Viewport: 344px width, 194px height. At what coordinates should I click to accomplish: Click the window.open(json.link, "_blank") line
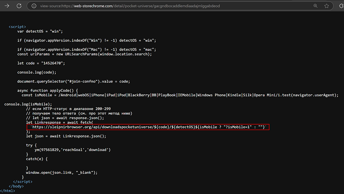(62, 173)
